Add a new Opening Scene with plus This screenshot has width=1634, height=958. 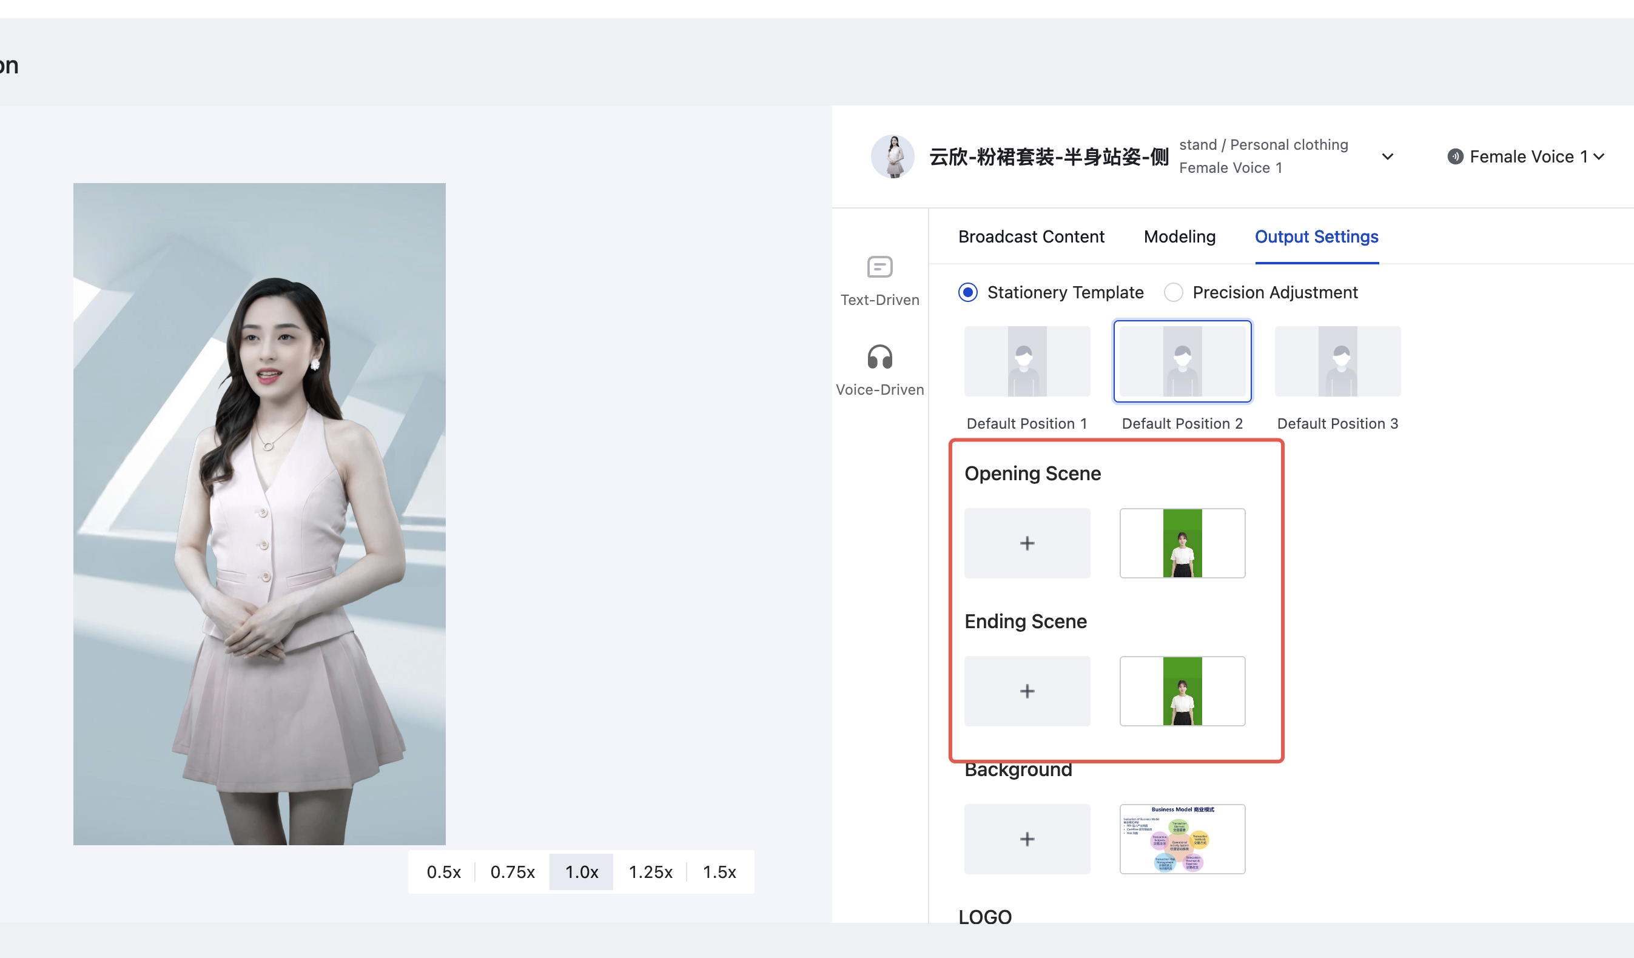click(1026, 543)
